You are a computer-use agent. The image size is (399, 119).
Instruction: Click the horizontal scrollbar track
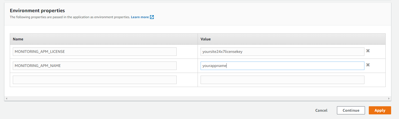197,99
